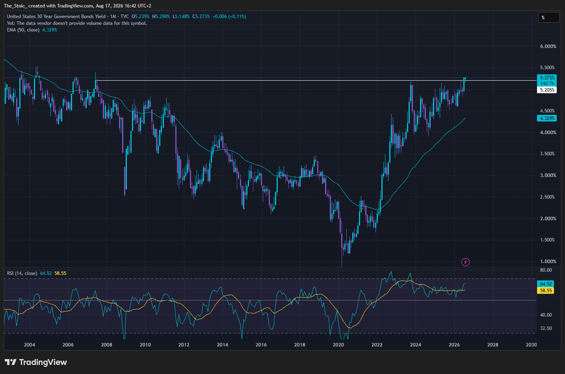Click the 1.000% price scale label
565x374 pixels.
click(x=548, y=262)
